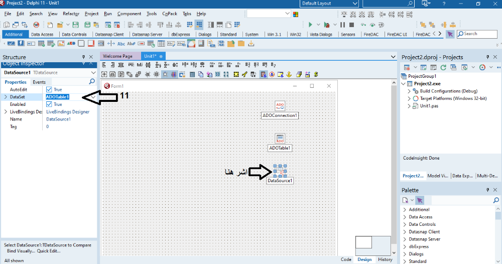Screen dimensions: 502x264
Task: Collapse the Project2.exe tree node
Action: point(403,83)
